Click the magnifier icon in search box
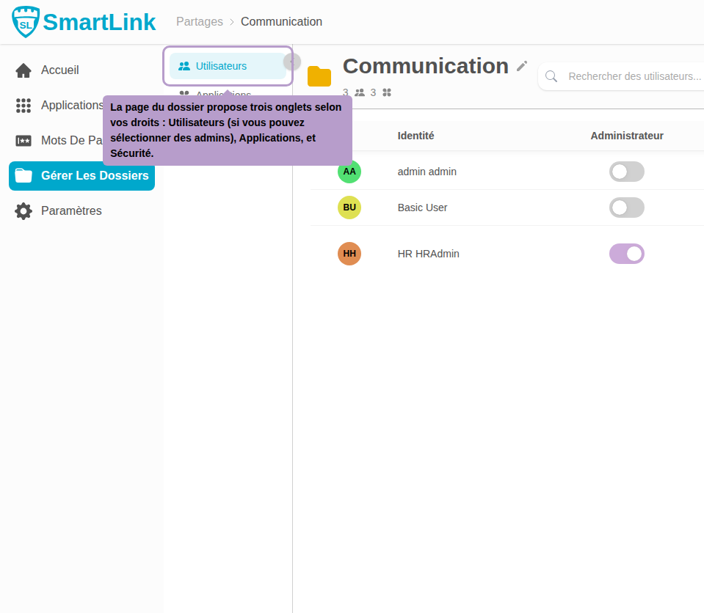Image resolution: width=704 pixels, height=613 pixels. pos(551,76)
